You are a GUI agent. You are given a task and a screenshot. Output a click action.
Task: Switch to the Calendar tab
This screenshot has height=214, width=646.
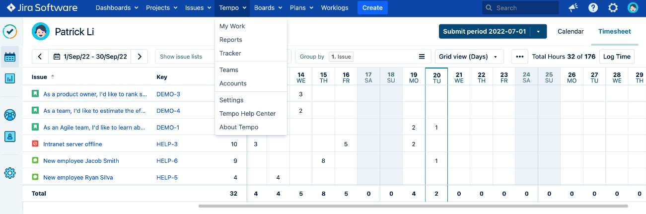[x=571, y=31]
